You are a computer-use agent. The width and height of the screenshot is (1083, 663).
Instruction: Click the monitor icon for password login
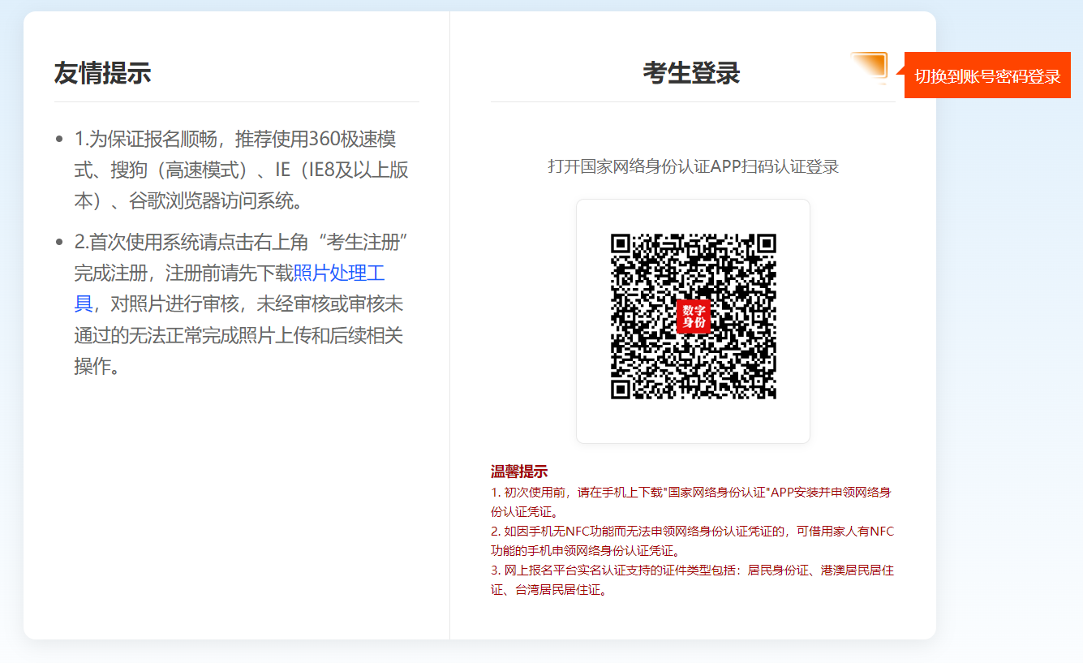coord(870,67)
